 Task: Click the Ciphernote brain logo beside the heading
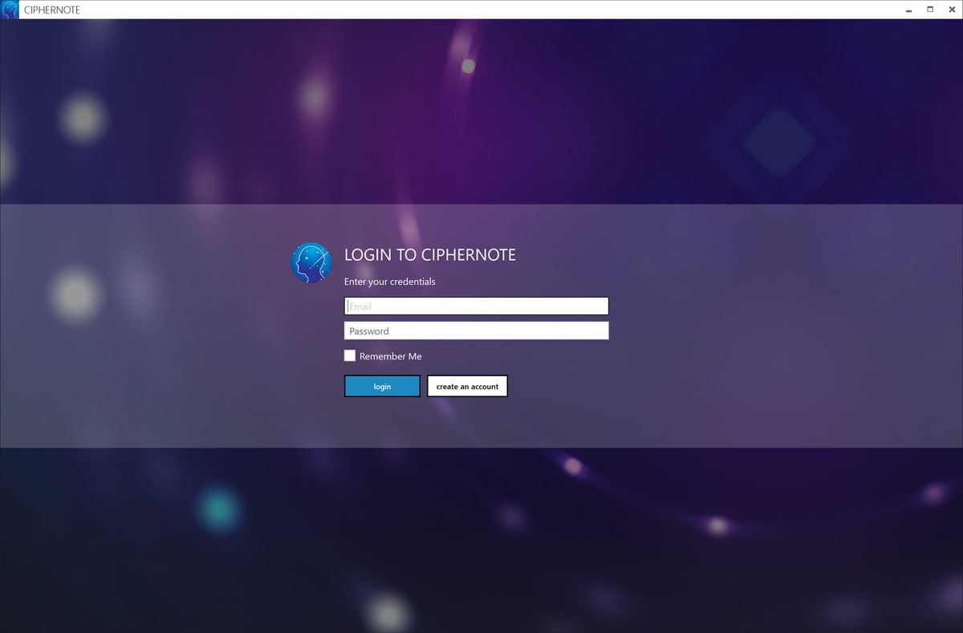point(311,262)
